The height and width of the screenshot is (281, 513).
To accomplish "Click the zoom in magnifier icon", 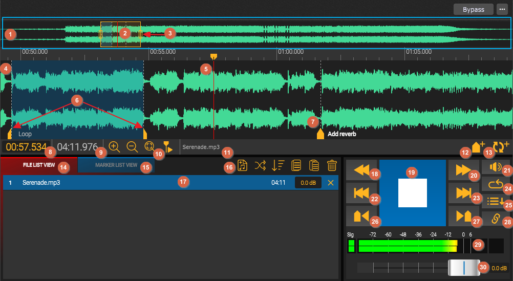I will pos(114,147).
